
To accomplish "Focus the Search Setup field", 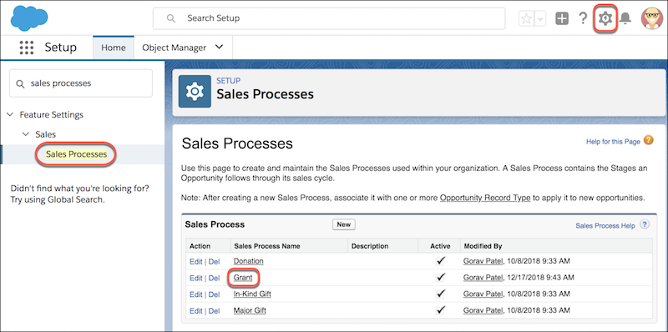I will click(x=329, y=18).
